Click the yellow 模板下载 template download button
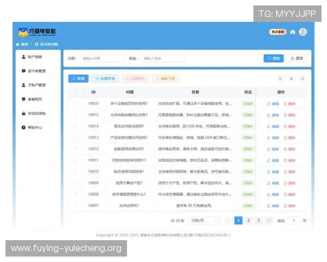The height and width of the screenshot is (262, 327). (x=166, y=79)
